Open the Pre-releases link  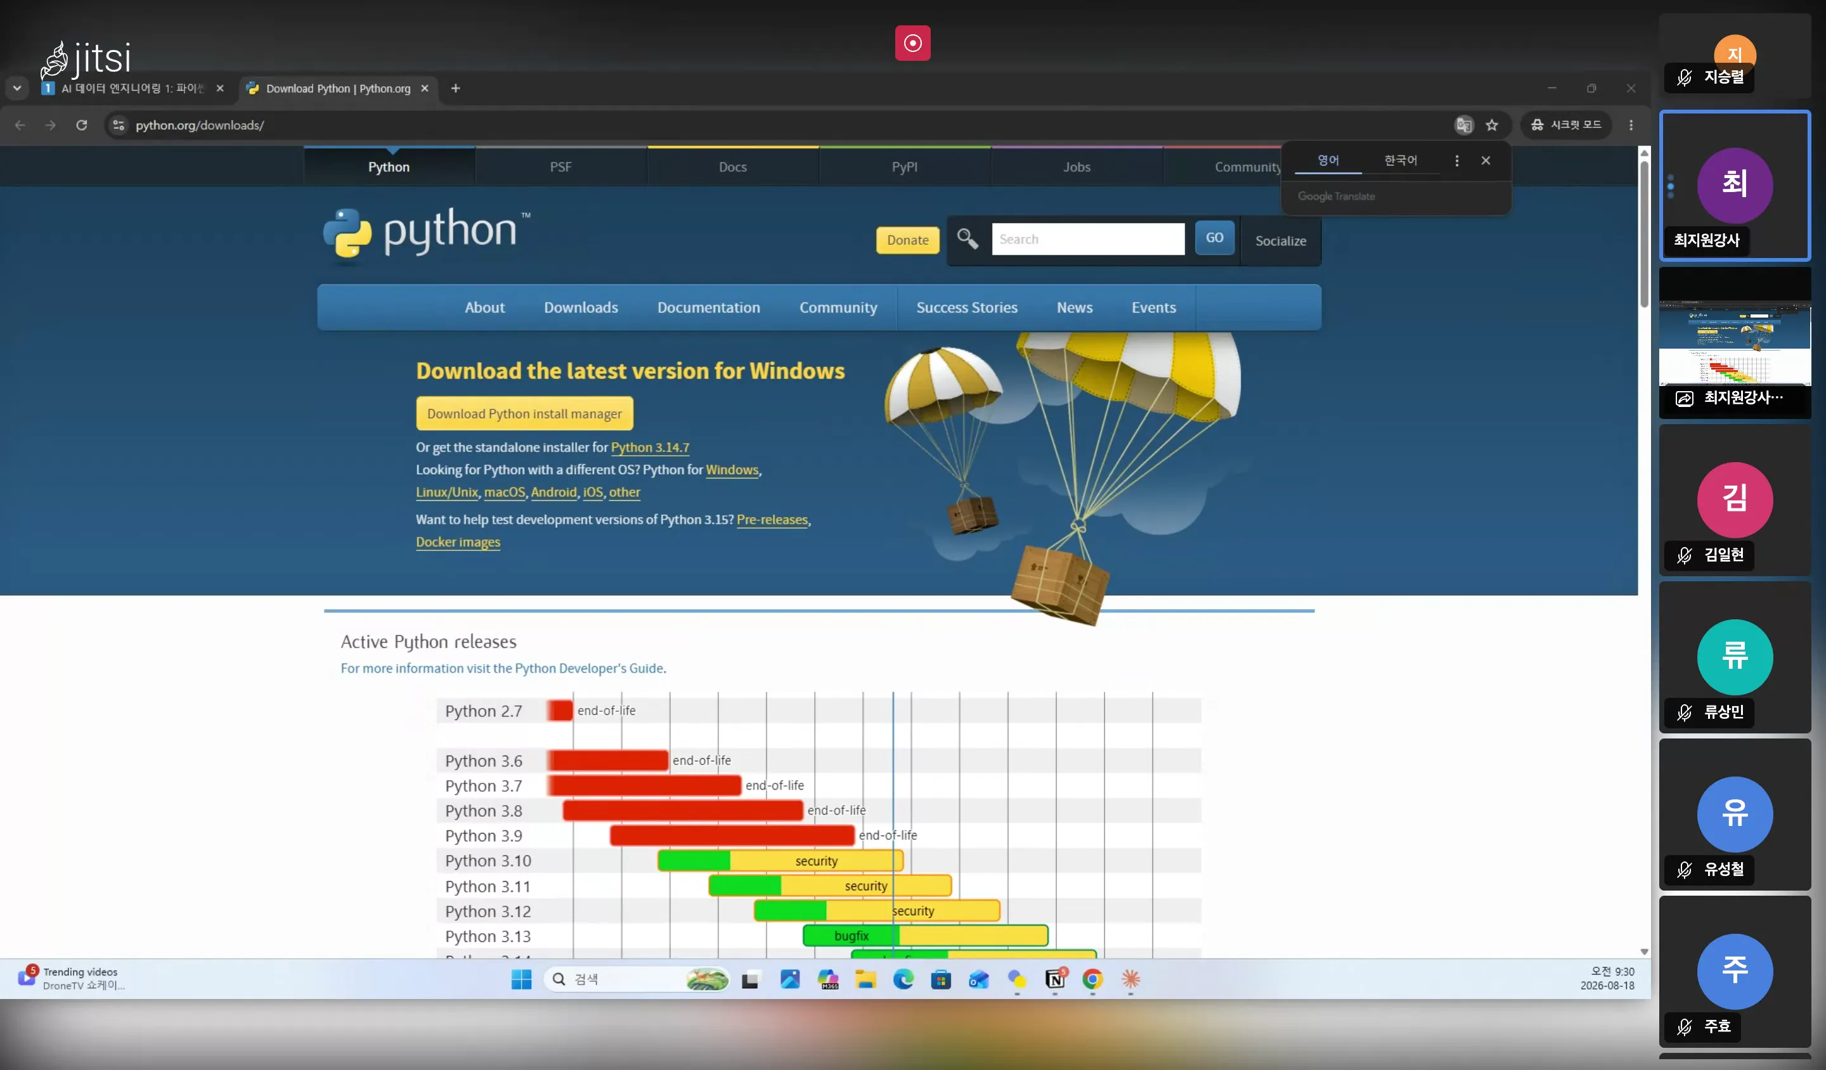pyautogui.click(x=772, y=520)
